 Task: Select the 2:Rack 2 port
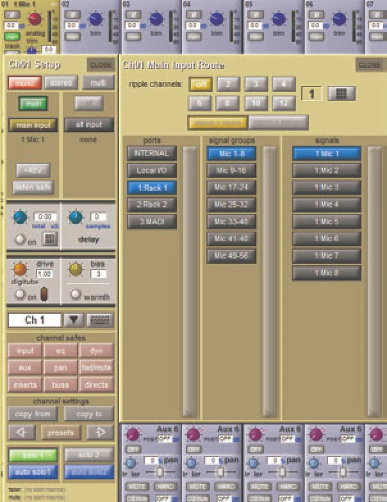pos(152,205)
